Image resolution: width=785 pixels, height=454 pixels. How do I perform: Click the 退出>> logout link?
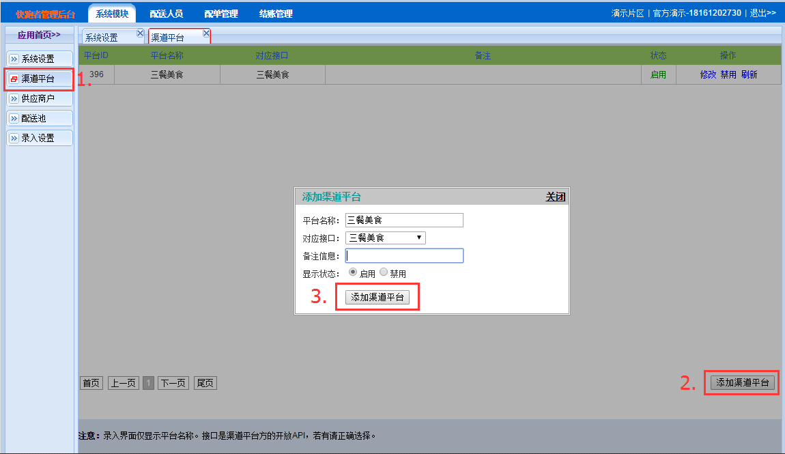pyautogui.click(x=762, y=13)
